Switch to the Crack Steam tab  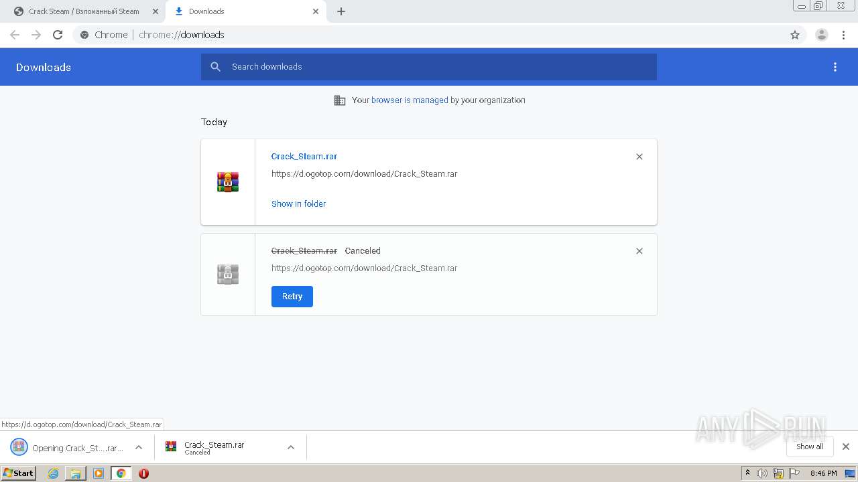pos(84,11)
